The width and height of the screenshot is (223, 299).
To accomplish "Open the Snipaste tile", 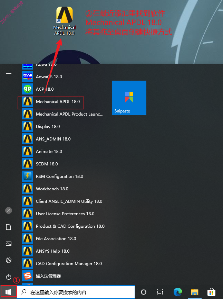I will point(129,98).
